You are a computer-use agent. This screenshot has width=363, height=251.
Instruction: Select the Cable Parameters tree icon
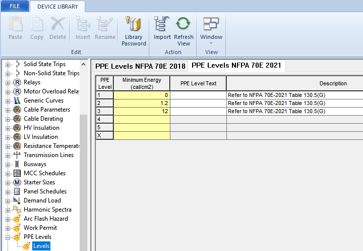click(17, 110)
